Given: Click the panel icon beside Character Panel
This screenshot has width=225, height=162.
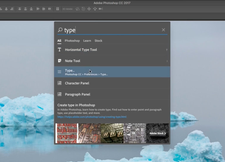Looking at the screenshot, I should pyautogui.click(x=60, y=83).
